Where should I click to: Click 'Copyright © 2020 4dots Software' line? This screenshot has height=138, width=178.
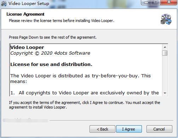pos(50,53)
